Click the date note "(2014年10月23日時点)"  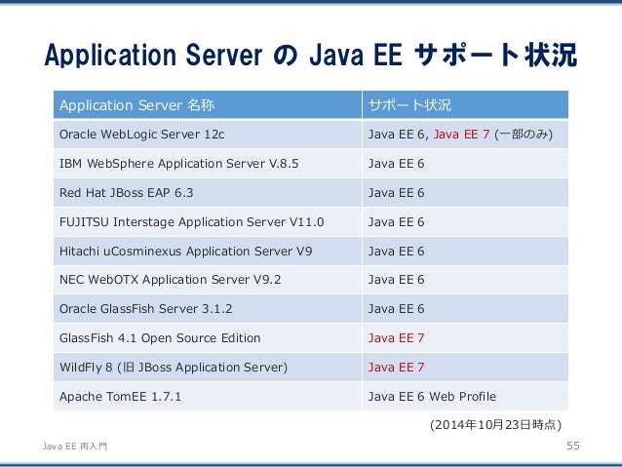496,425
